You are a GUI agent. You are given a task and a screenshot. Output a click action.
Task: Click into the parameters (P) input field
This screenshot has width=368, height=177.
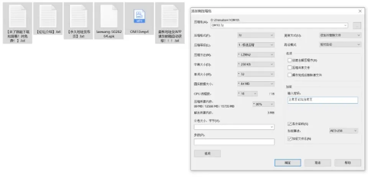tap(234, 142)
